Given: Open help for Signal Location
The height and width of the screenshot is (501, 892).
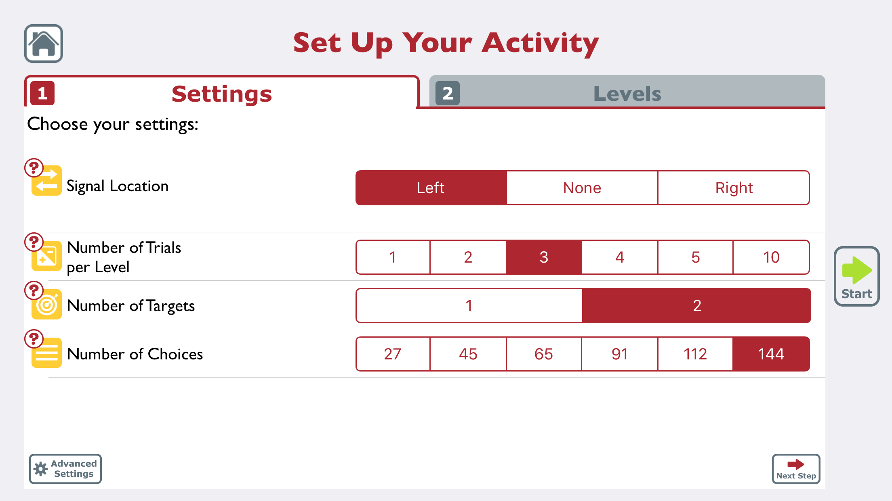Looking at the screenshot, I should [34, 167].
